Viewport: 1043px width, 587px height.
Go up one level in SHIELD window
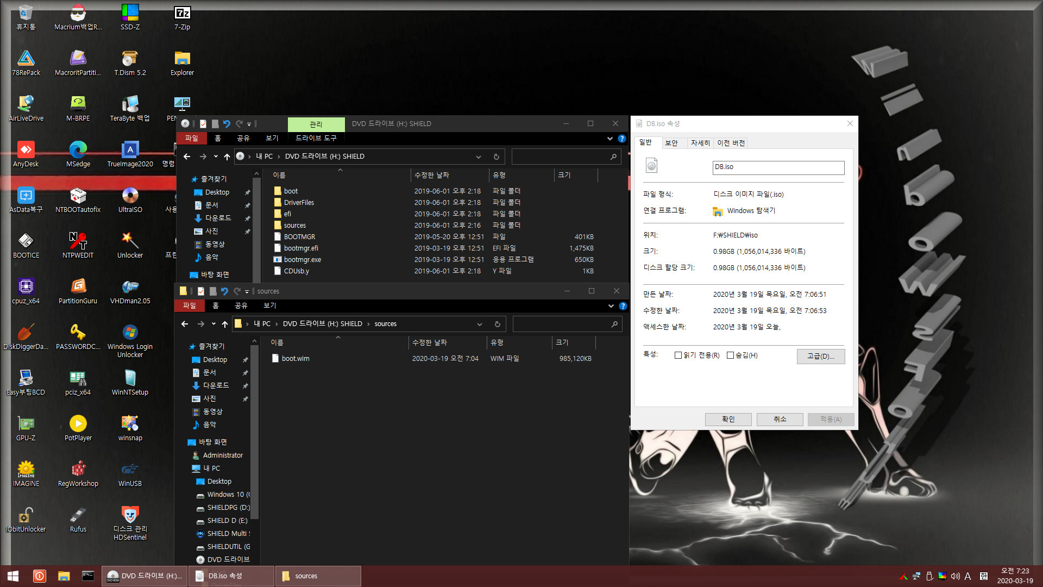point(227,157)
